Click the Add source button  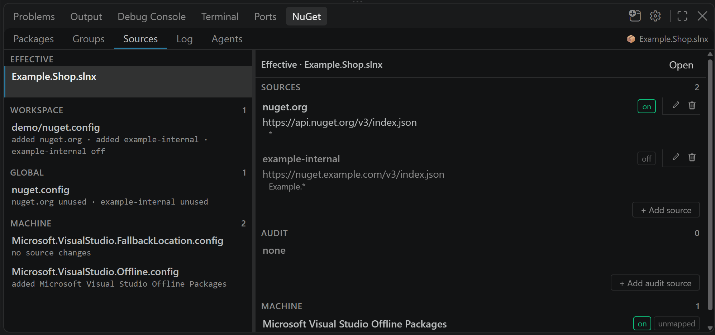point(666,210)
